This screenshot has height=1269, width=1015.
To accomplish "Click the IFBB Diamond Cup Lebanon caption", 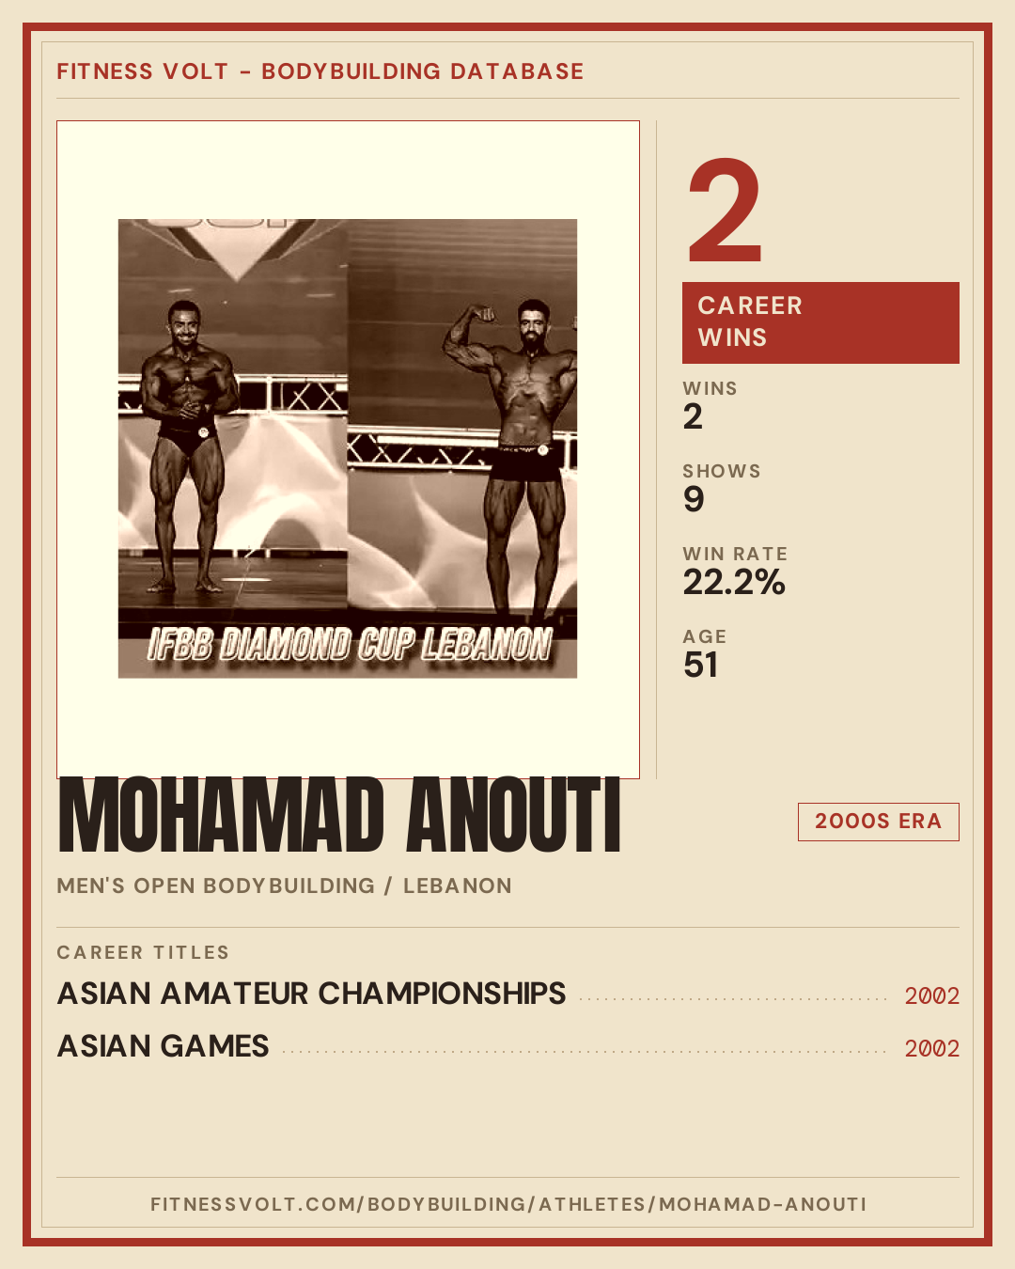I will [x=350, y=645].
